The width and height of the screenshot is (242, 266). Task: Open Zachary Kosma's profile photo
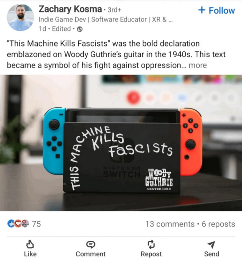pyautogui.click(x=20, y=18)
